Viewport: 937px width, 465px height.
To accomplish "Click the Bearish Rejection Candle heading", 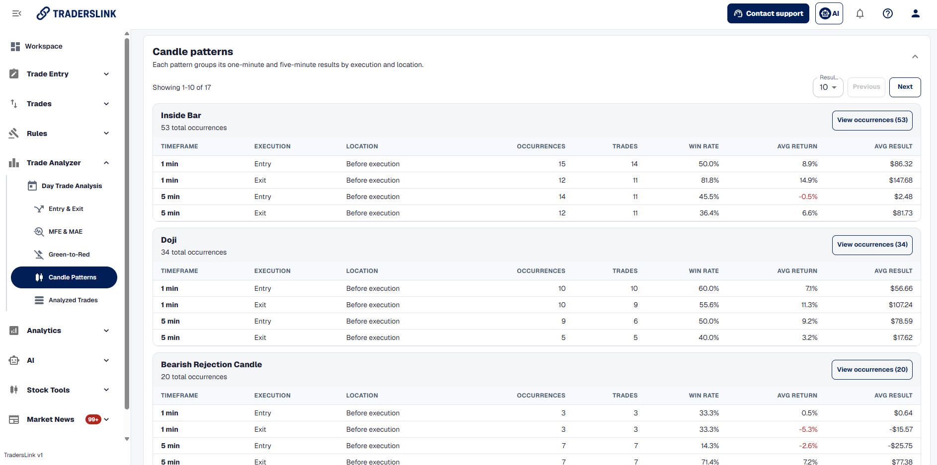I will click(x=211, y=364).
